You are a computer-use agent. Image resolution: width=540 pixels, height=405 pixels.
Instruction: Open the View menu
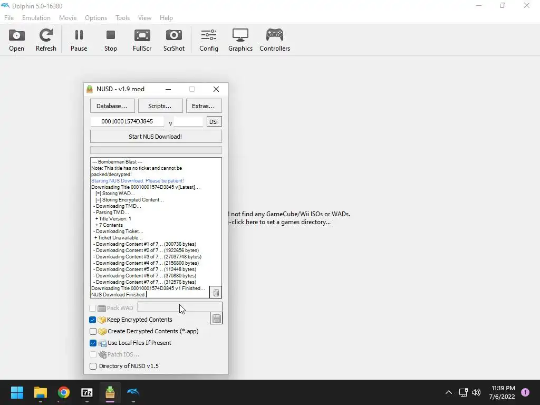tap(144, 18)
